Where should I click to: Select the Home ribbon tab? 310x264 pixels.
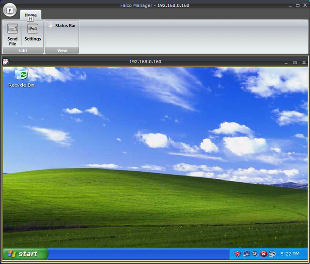(31, 15)
